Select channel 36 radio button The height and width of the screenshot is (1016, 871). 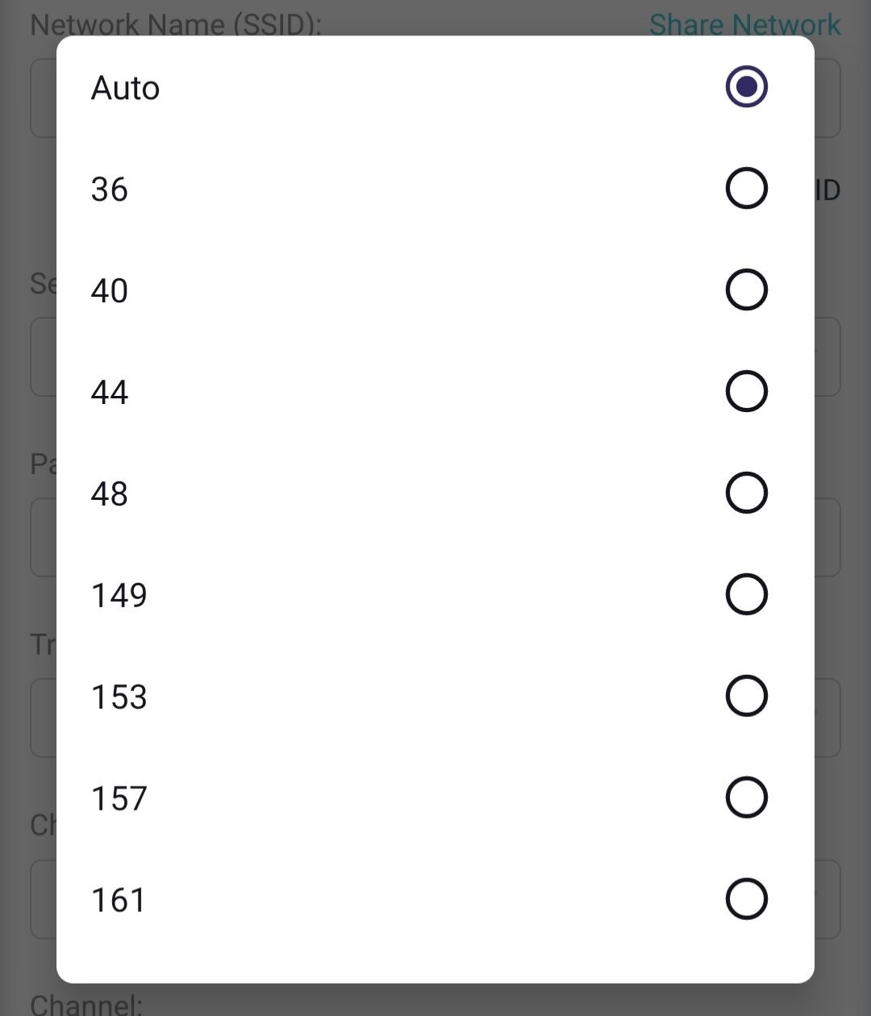746,188
